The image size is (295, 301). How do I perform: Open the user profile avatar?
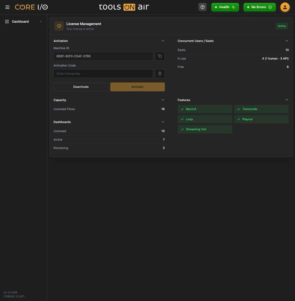(x=285, y=7)
